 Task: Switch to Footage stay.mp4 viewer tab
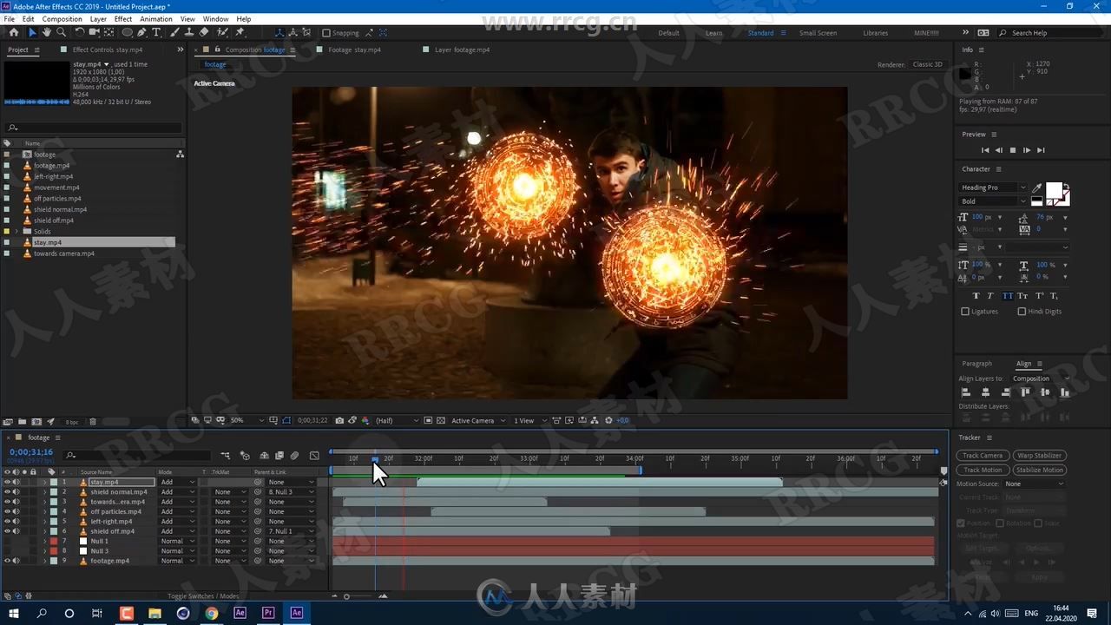tap(354, 49)
